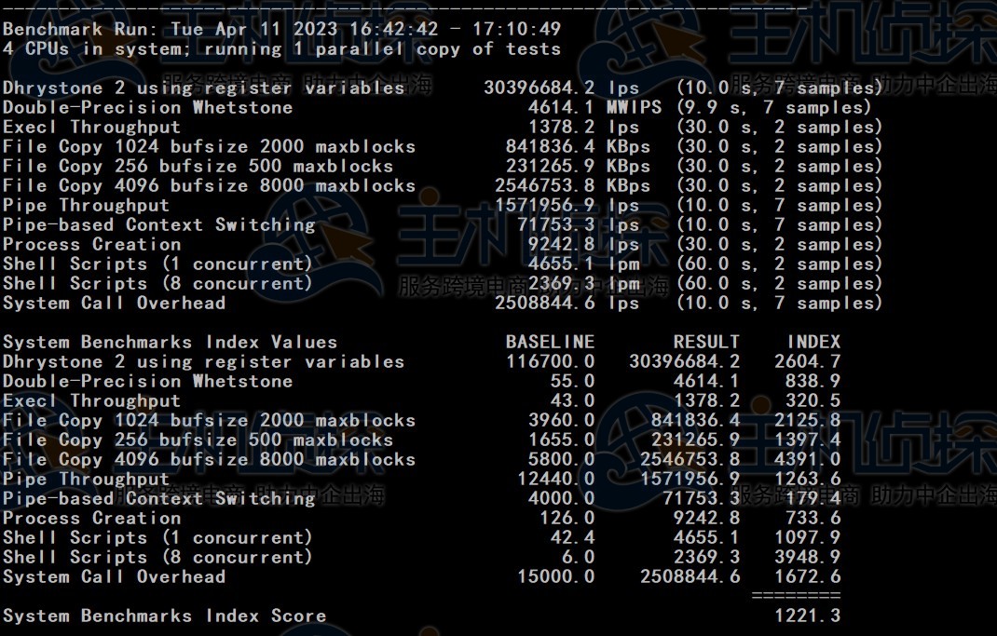Select the final index score 1221.3
The image size is (997, 636).
pyautogui.click(x=808, y=616)
